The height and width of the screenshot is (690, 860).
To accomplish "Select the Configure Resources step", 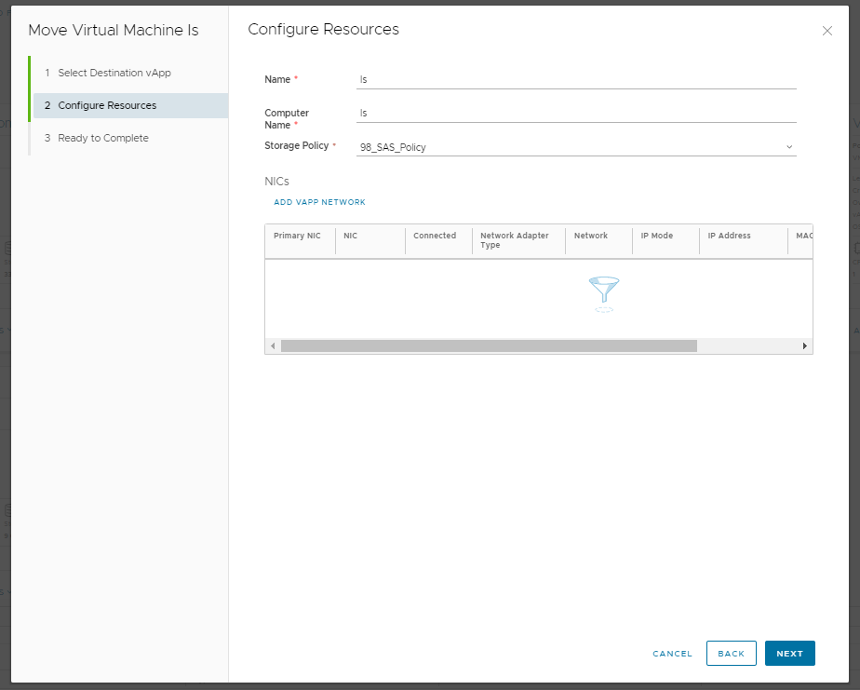I will 107,105.
